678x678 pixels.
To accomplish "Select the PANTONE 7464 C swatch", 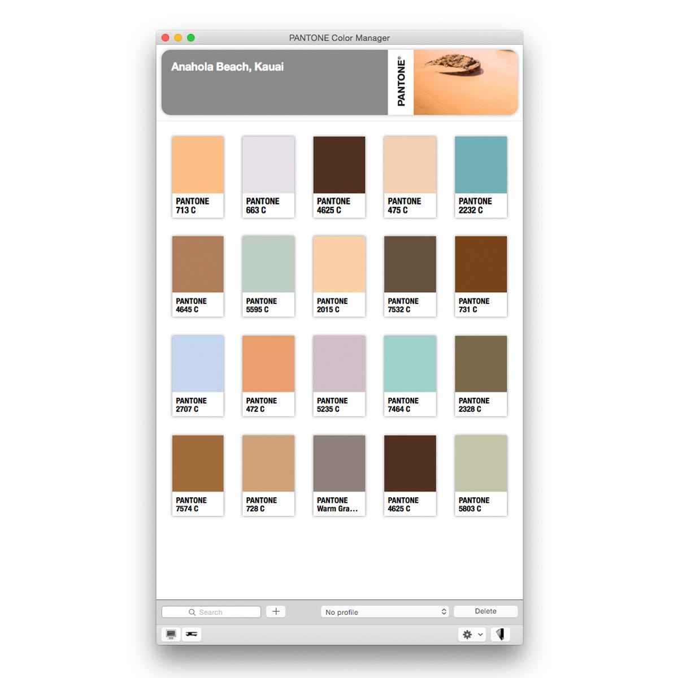I will click(410, 376).
